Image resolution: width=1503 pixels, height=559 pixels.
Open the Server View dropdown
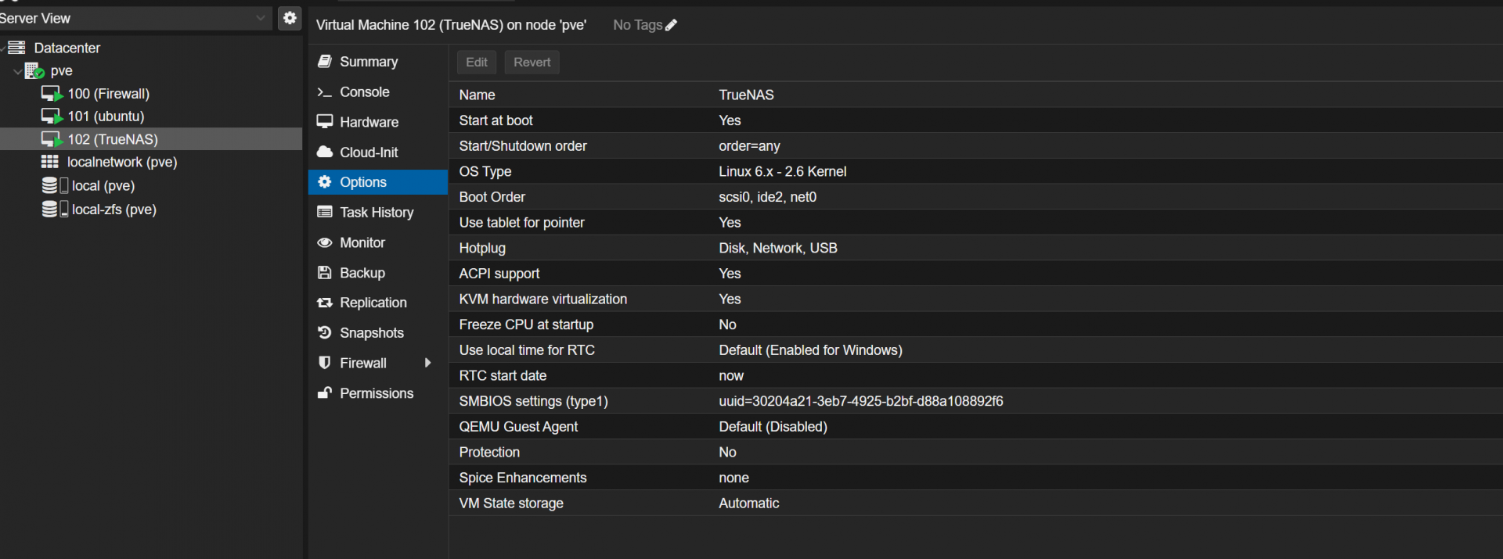click(x=261, y=18)
